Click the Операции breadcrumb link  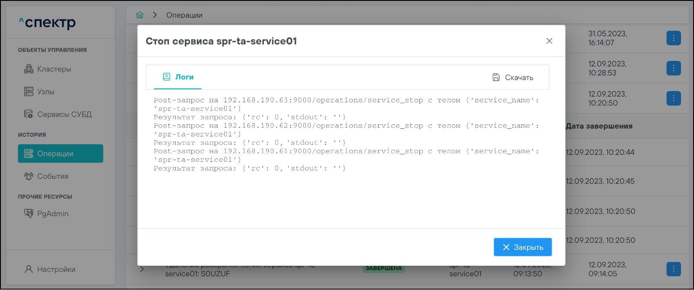point(184,15)
